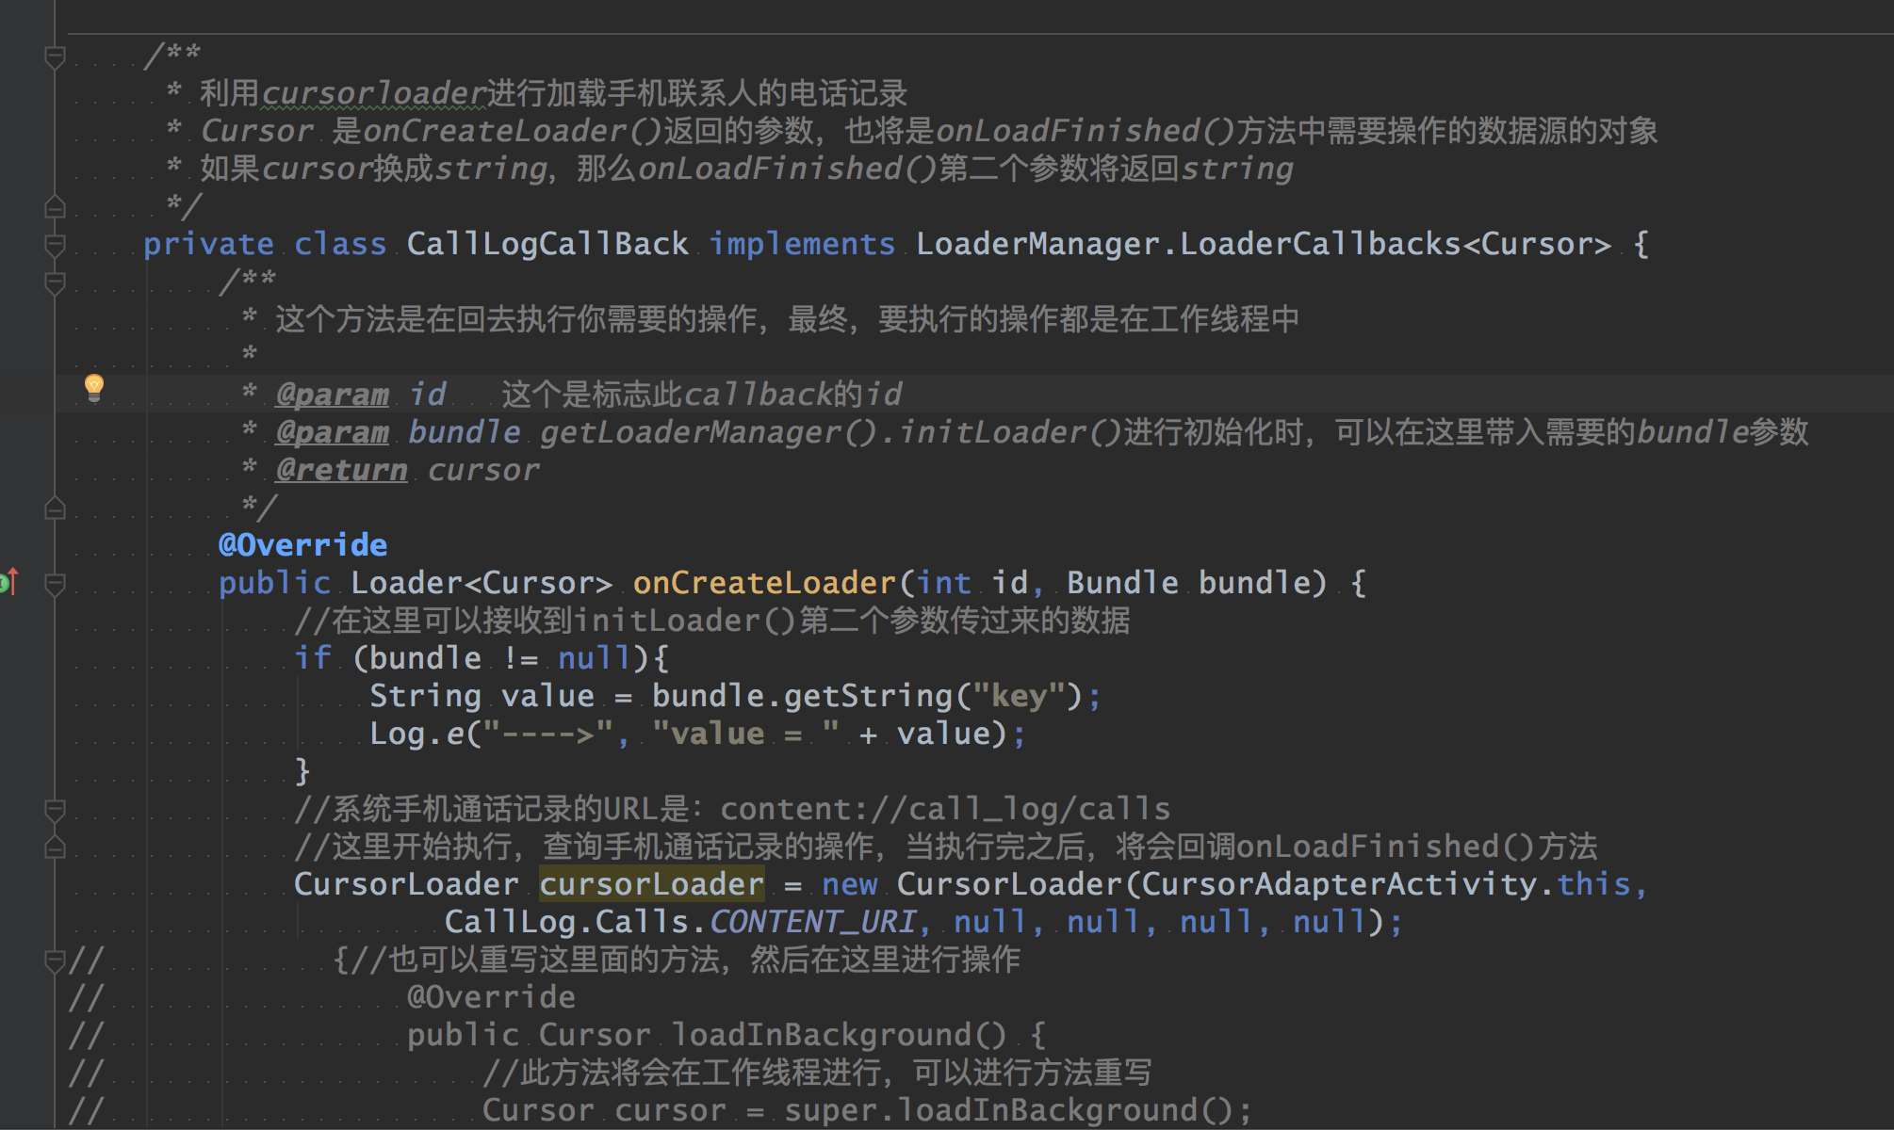Screen dimensions: 1894x1130
Task: Click the commented-out @Override annotation
Action: 491,997
